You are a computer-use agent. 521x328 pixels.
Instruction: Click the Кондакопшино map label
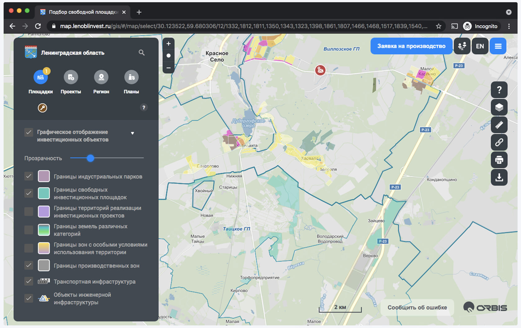[442, 180]
